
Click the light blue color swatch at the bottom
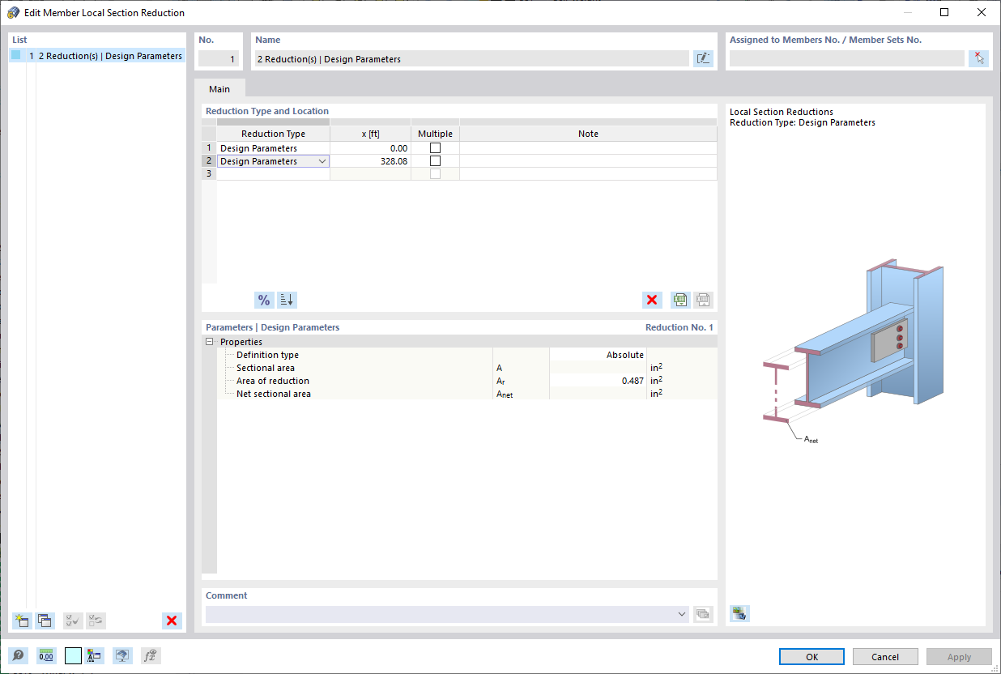[x=72, y=655]
